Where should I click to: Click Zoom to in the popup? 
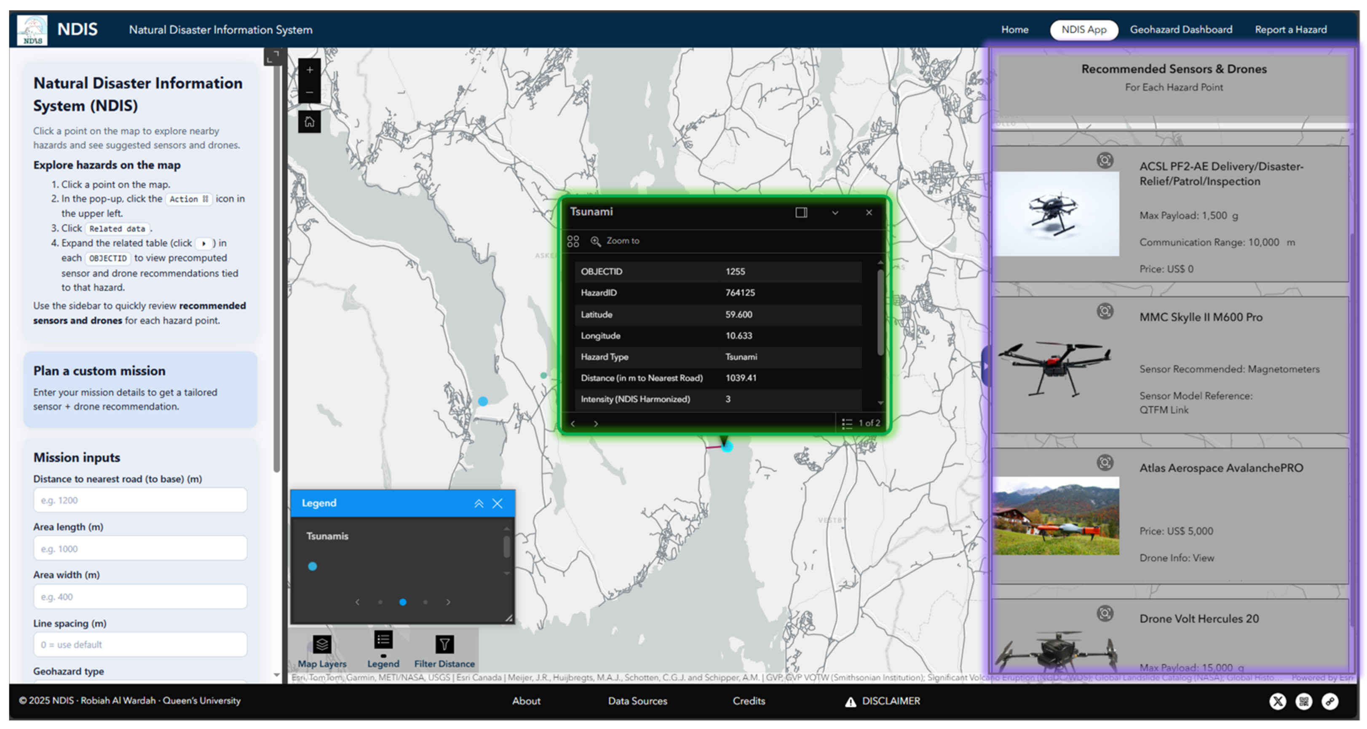615,241
